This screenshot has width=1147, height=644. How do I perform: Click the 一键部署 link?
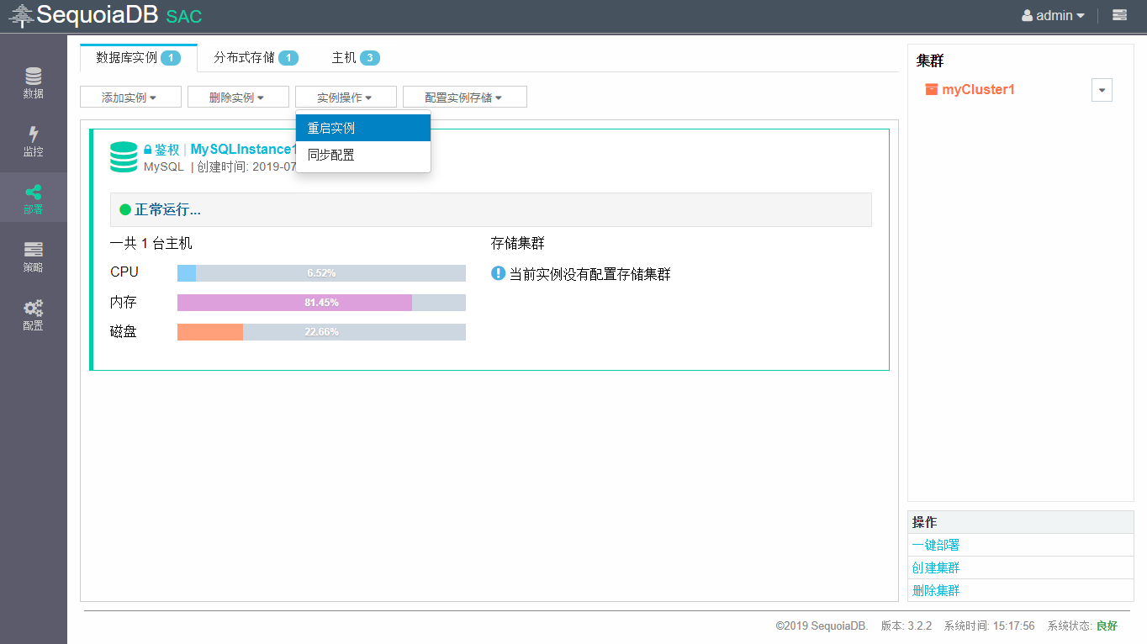point(936,545)
